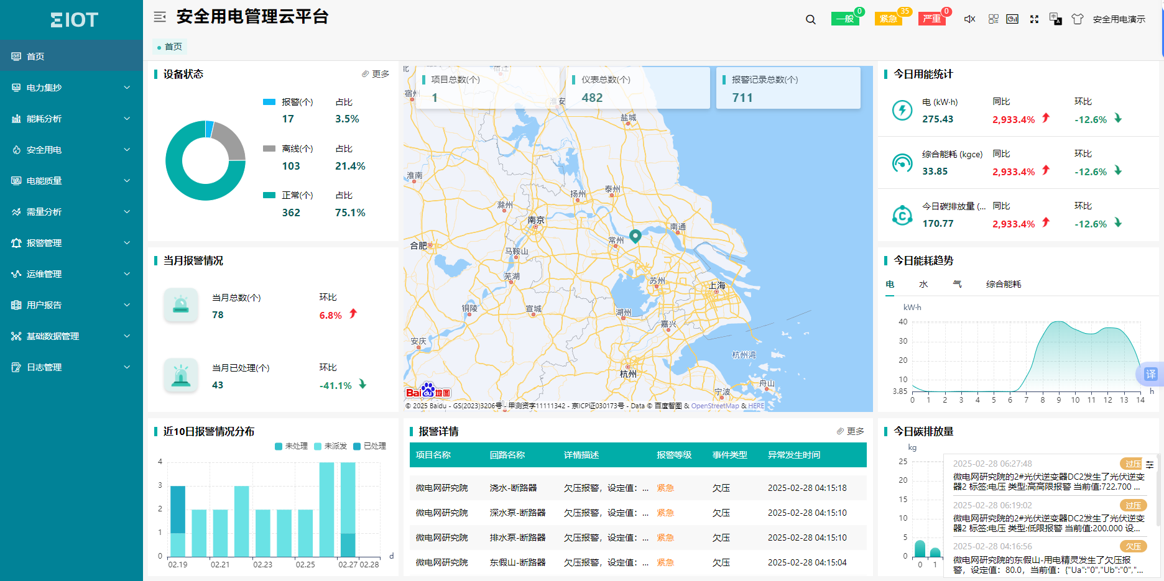
Task: Select the 首页 breadcrumb tab
Action: [170, 47]
